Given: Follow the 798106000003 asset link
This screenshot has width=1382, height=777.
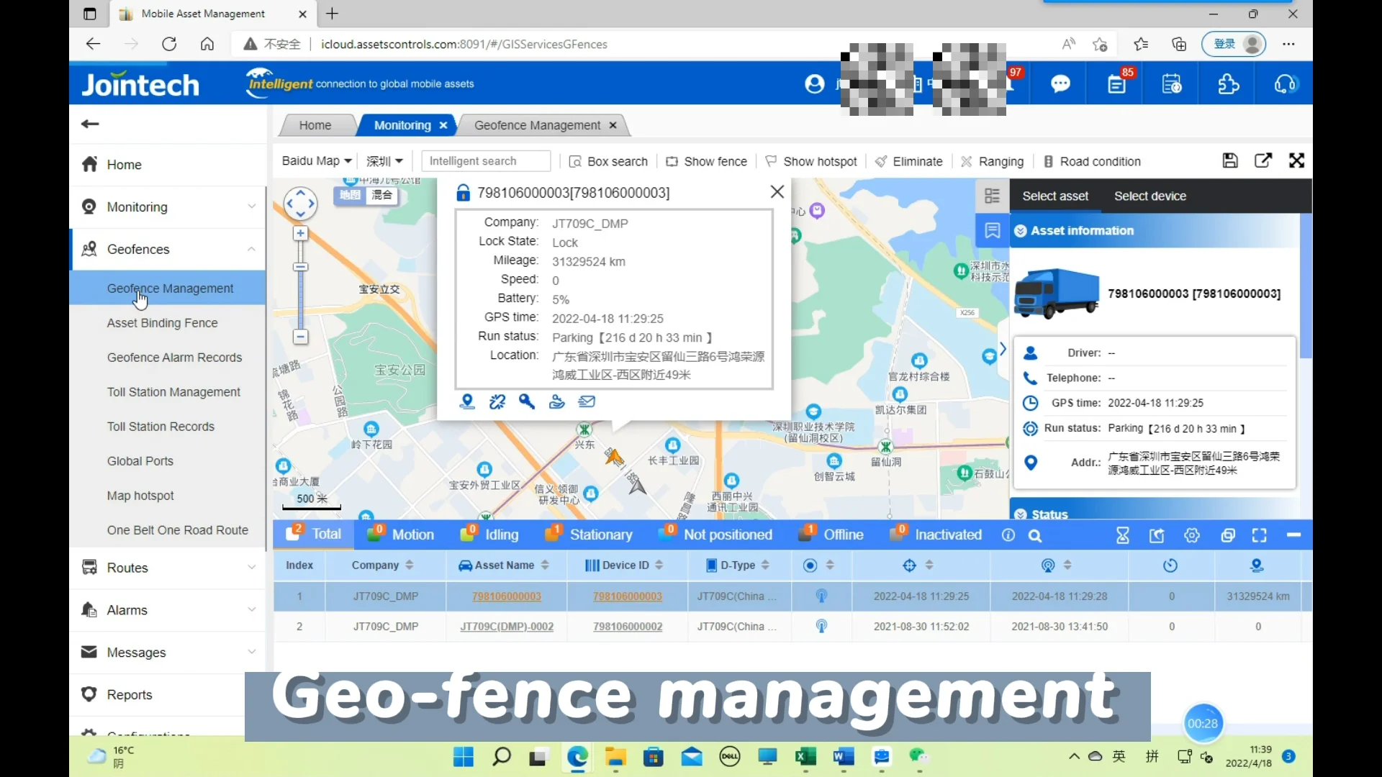Looking at the screenshot, I should tap(506, 596).
